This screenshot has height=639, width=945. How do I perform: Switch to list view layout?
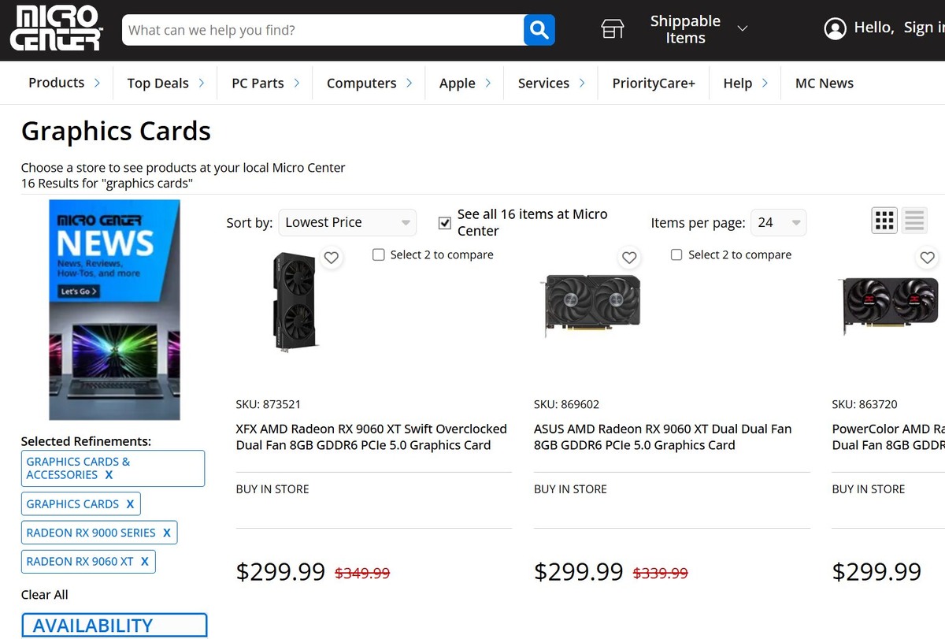[914, 221]
